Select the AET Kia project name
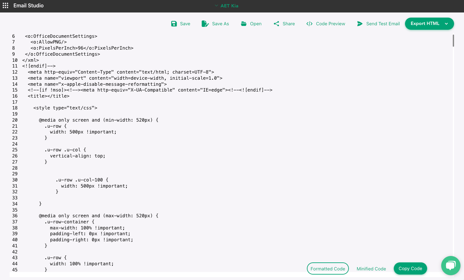The image size is (464, 280). [230, 6]
